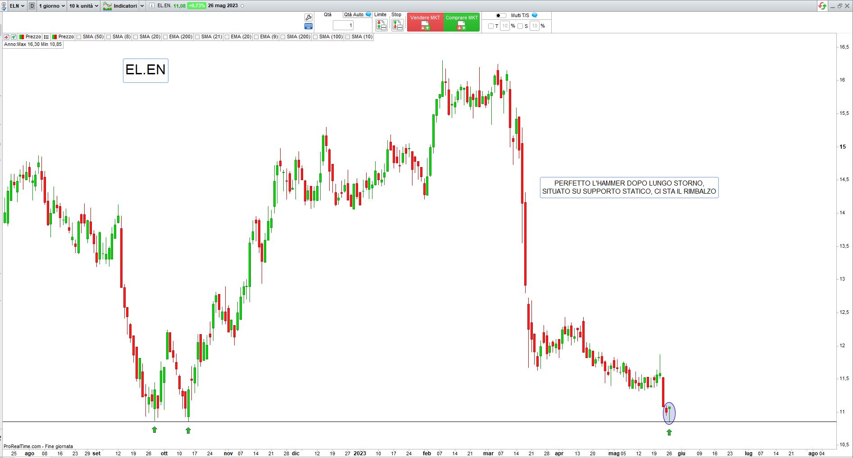Viewport: 853px width, 458px height.
Task: Click the Qtà quantity input field
Action: click(x=343, y=25)
